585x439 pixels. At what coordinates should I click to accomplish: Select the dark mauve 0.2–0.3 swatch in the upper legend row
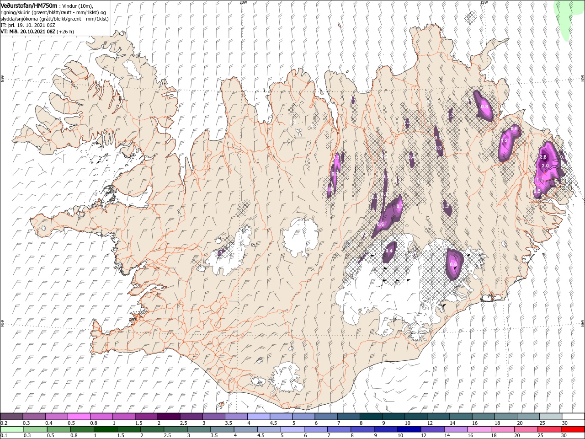coord(11,417)
